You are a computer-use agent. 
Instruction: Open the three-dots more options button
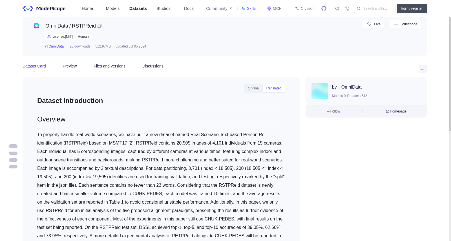(423, 69)
